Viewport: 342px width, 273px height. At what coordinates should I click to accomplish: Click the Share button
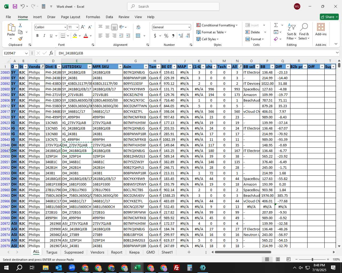tap(329, 17)
